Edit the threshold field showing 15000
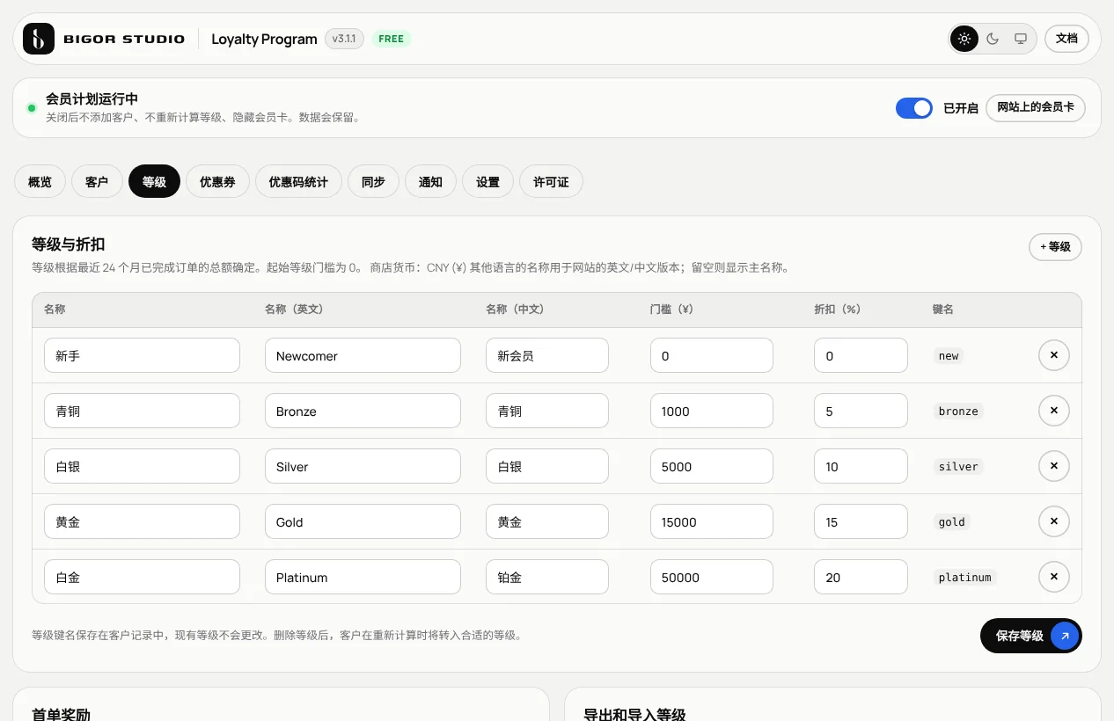The image size is (1114, 721). pos(712,521)
